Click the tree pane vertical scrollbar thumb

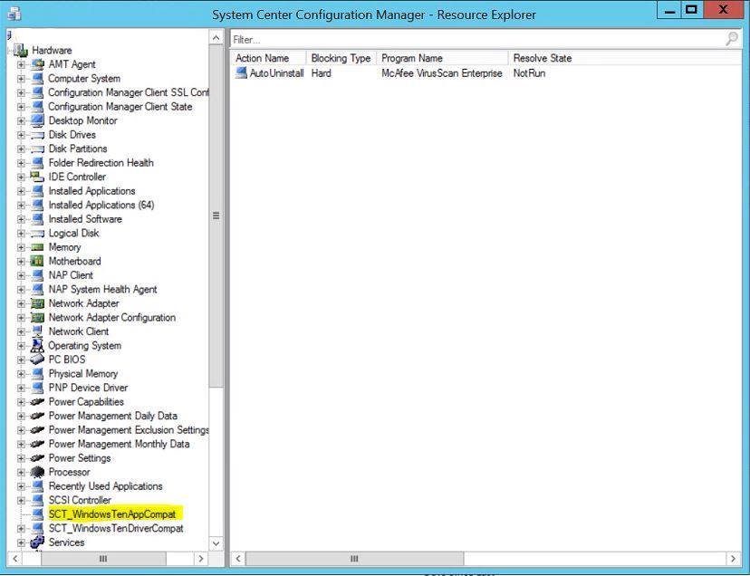click(216, 216)
